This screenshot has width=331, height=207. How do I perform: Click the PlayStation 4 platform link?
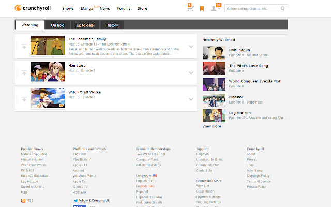coord(82,160)
